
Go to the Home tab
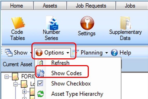point(17,5)
